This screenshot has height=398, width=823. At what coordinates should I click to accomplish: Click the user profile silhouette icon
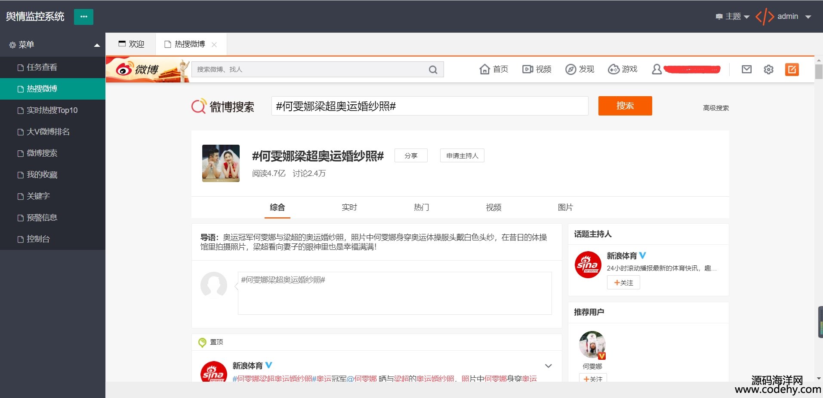[x=657, y=69]
